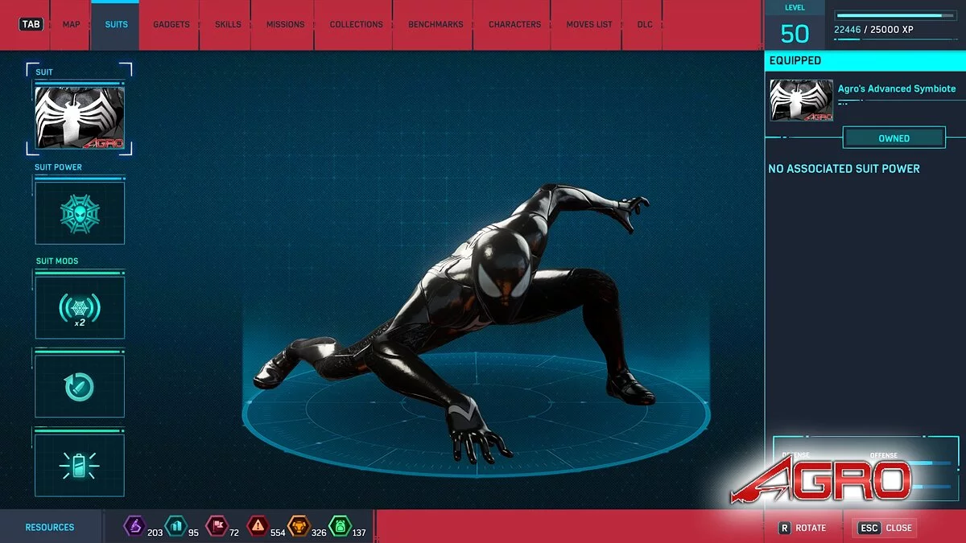Click the OWNED button

click(894, 138)
